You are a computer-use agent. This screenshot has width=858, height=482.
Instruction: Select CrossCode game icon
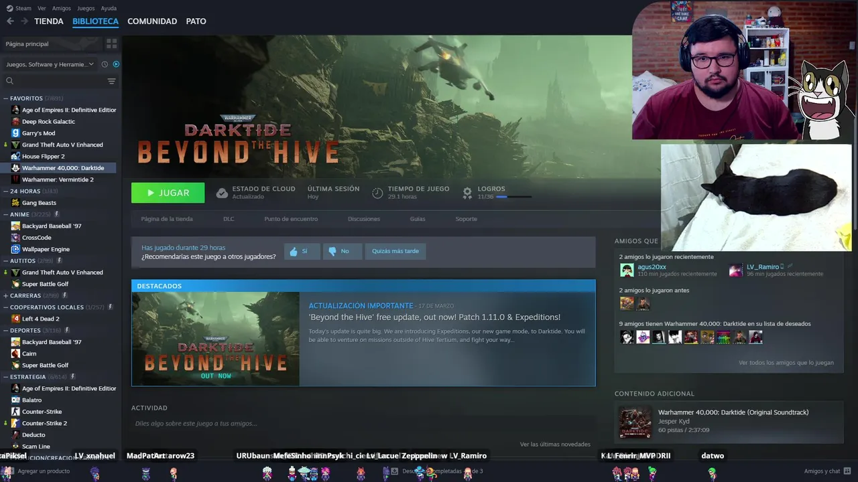coord(15,238)
